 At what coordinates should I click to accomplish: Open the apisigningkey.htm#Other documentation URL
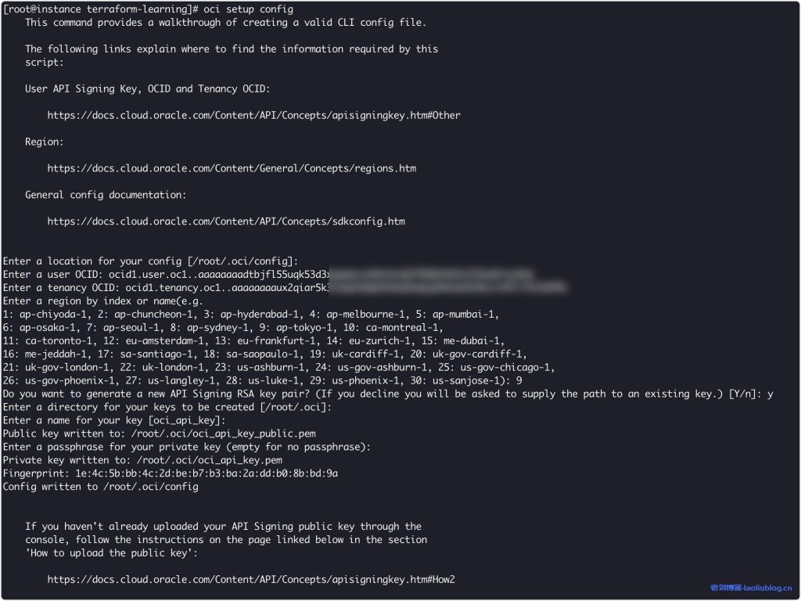[x=253, y=115]
